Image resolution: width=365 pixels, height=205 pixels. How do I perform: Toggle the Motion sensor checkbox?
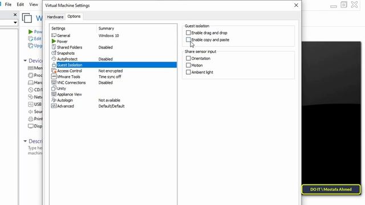click(188, 65)
